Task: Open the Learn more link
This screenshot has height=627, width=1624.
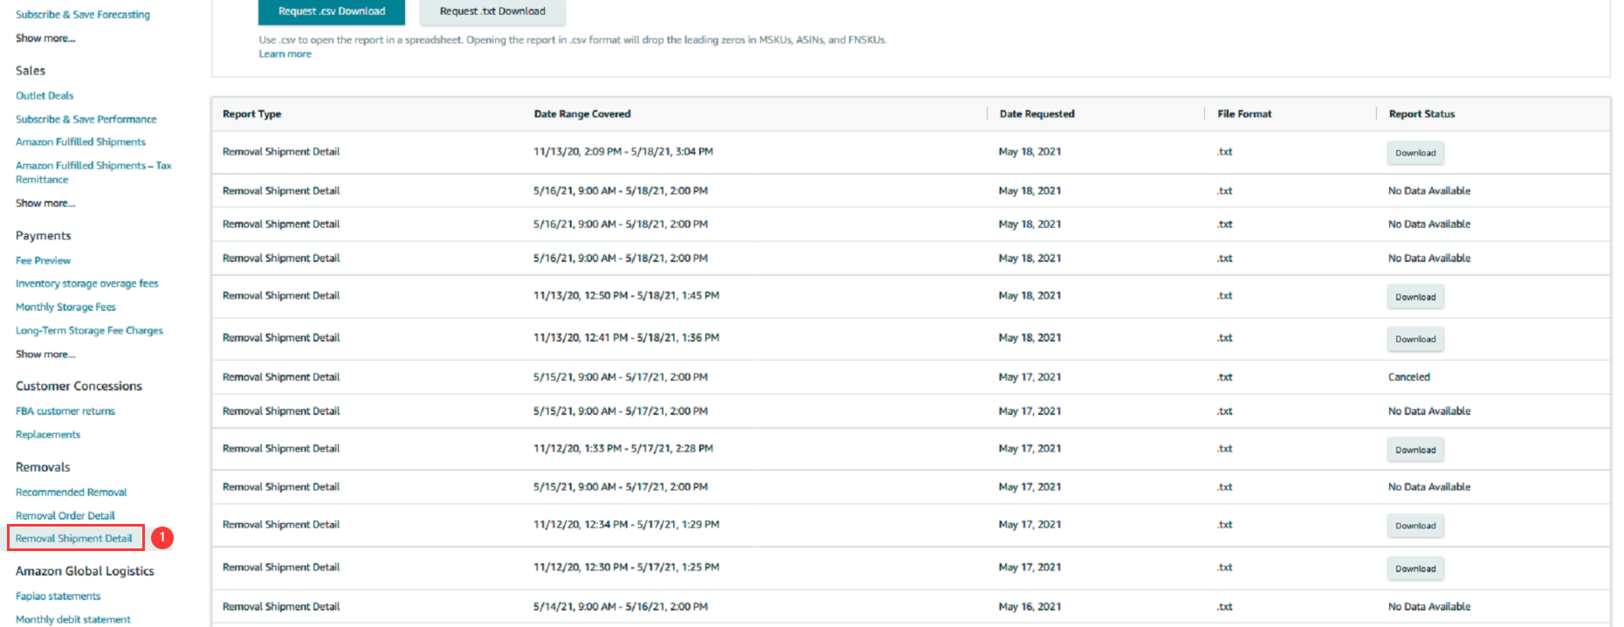Action: tap(285, 54)
